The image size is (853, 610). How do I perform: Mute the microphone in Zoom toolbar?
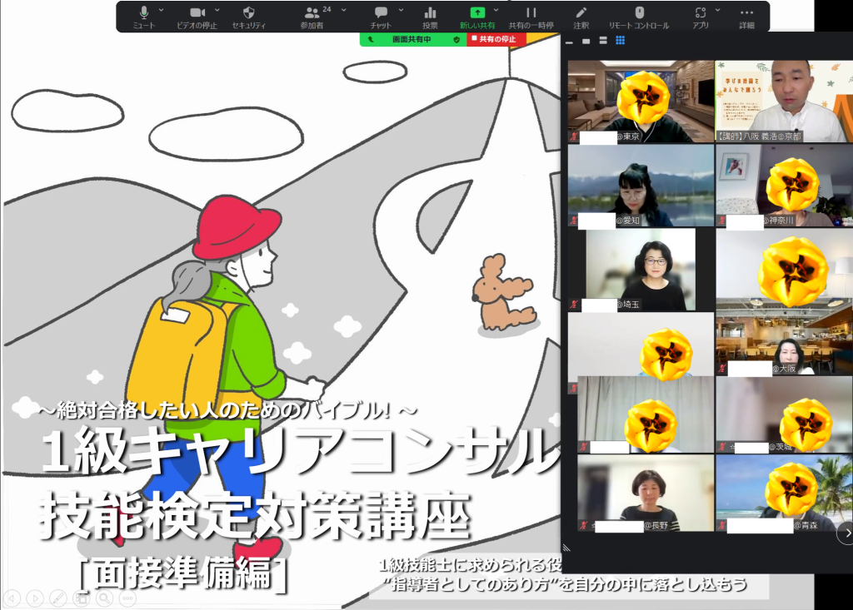[143, 13]
